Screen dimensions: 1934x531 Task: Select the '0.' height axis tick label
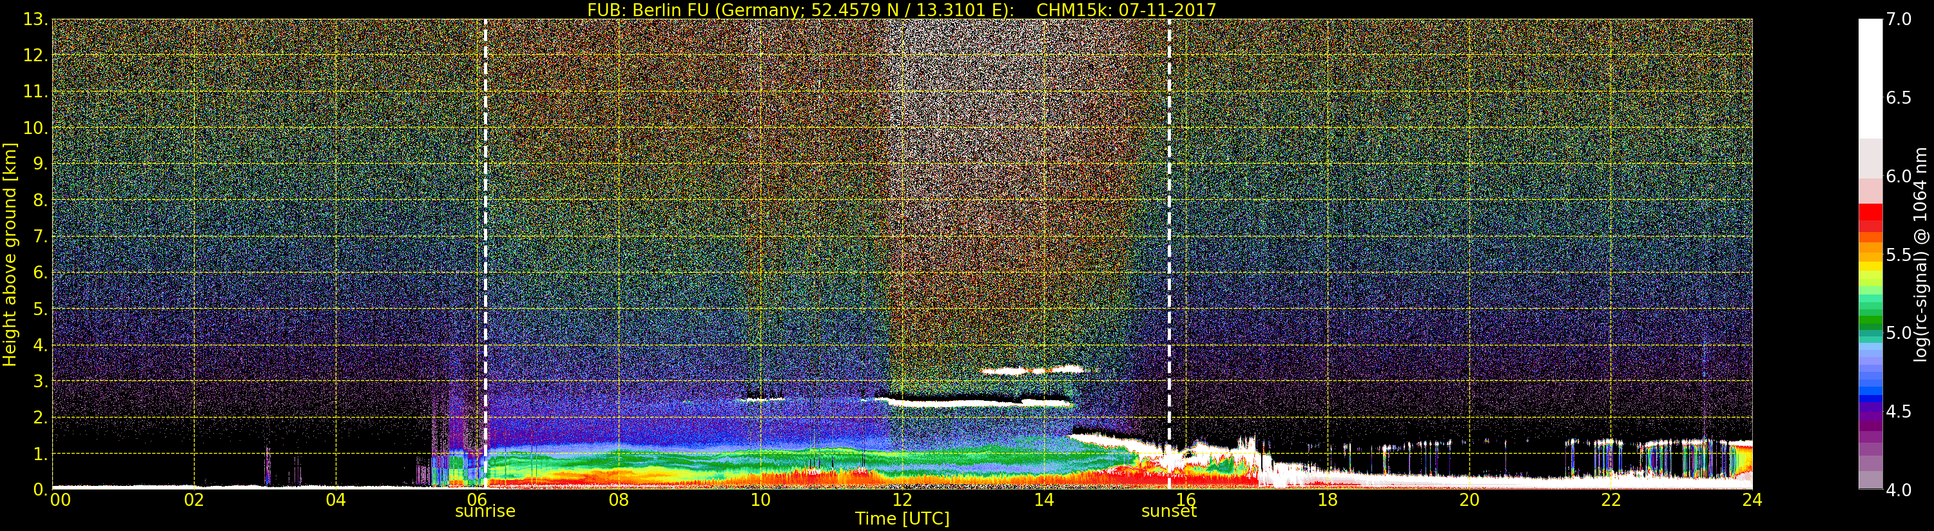coord(41,489)
